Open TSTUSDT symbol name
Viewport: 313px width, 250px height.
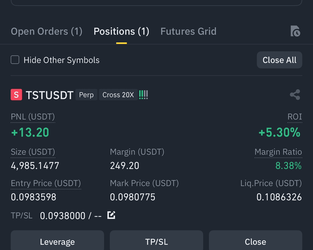(x=50, y=95)
